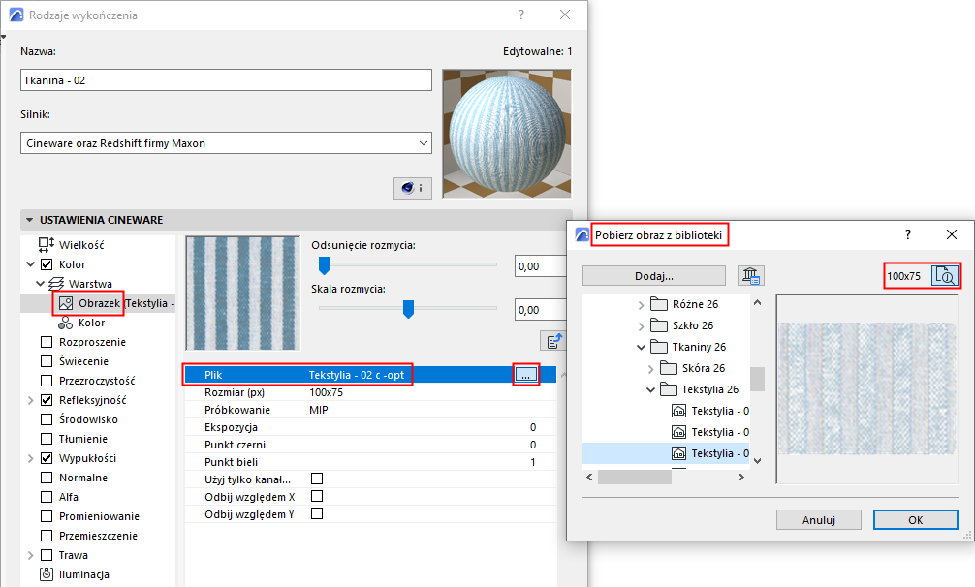Screen dimensions: 975x587
Task: Click the highlighted Tekstylia image file icon
Action: point(679,452)
